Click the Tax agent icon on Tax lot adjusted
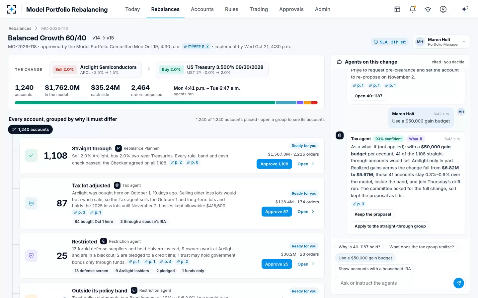The width and height of the screenshot is (478, 298). 117,185
